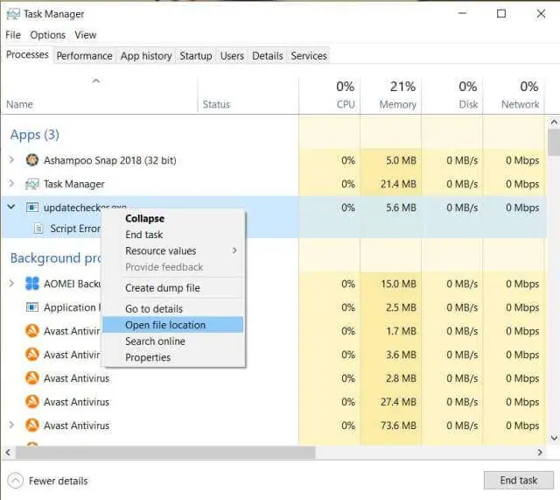Click the Task Manager title bar icon
The image size is (560, 500).
[x=13, y=14]
